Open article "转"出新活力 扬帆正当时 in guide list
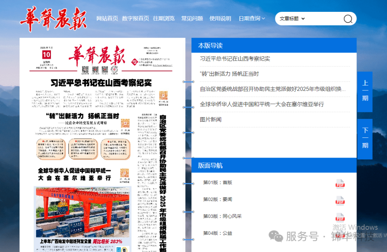The image size is (387, 252). (x=229, y=74)
